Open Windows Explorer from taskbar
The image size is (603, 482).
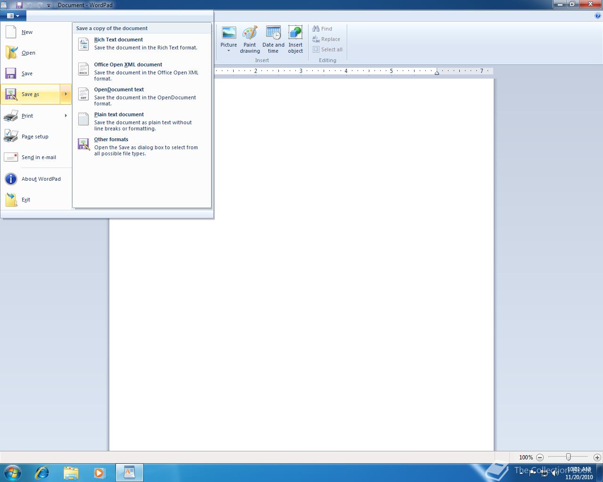(71, 472)
